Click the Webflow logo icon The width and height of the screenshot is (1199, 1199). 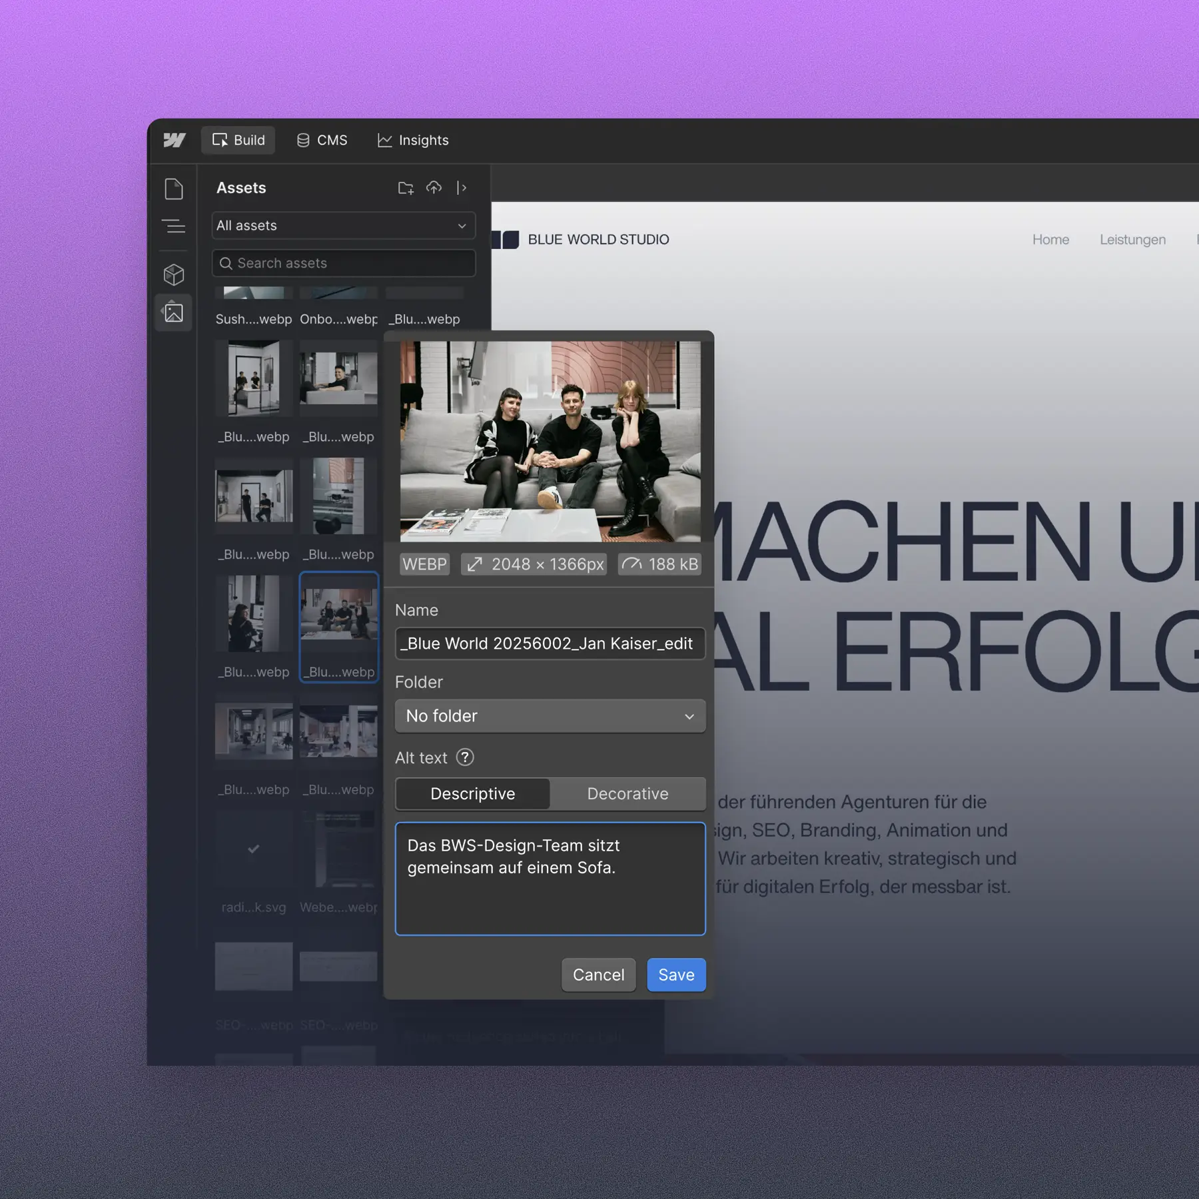(175, 140)
